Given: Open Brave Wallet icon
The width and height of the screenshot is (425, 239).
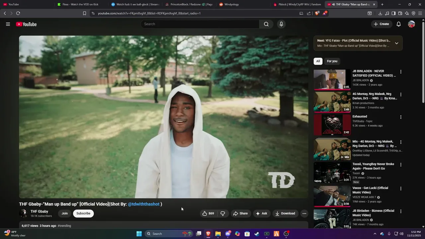Looking at the screenshot, I should tap(400, 13).
